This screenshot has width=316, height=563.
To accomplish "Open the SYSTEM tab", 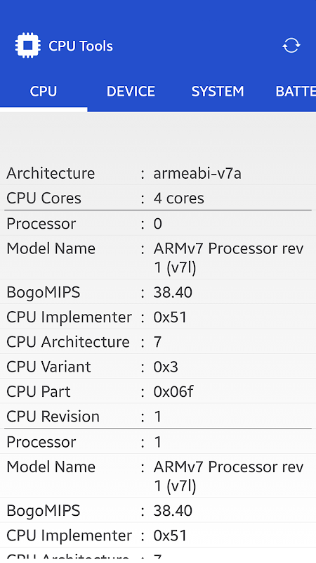I will (x=218, y=91).
